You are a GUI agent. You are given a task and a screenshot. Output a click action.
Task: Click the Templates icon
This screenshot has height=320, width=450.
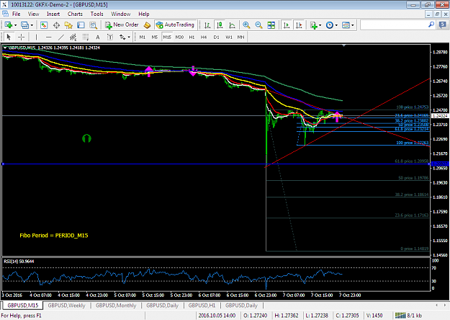point(346,25)
